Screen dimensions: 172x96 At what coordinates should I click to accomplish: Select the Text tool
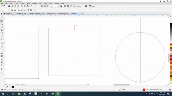click(x=2, y=43)
